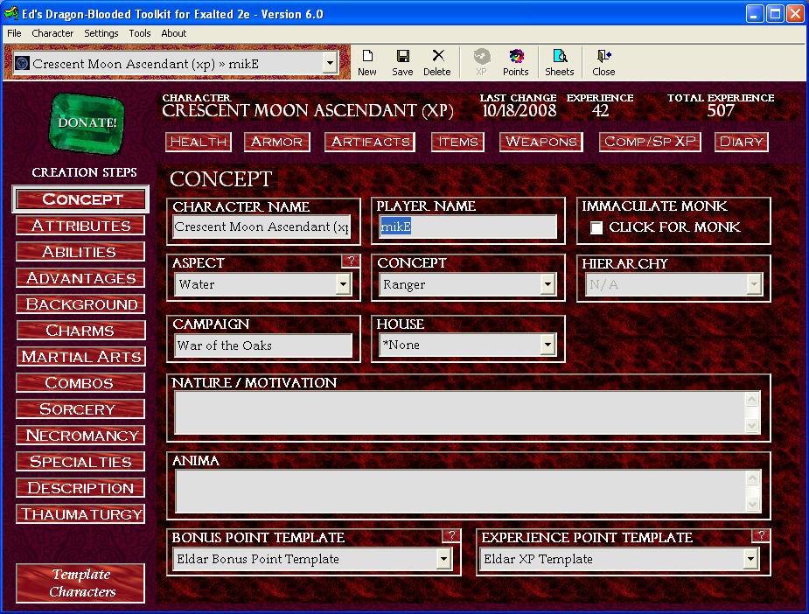Expand the character selector dropdown
Viewport: 809px width, 614px height.
(330, 64)
